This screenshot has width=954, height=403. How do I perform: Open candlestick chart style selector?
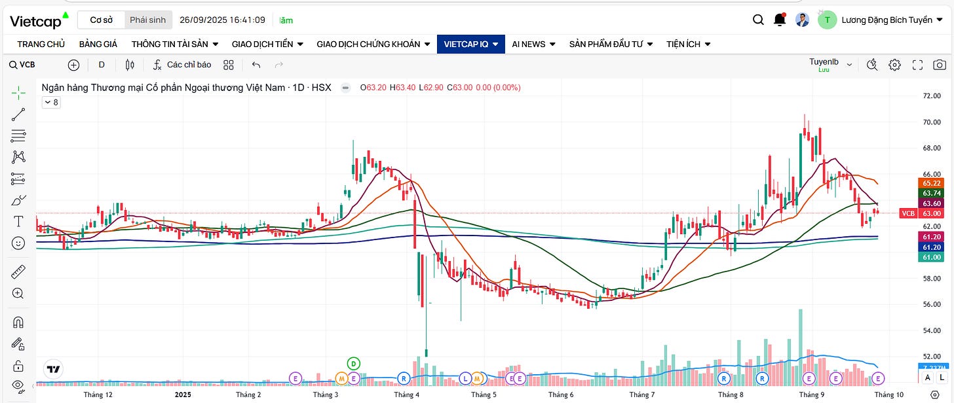pyautogui.click(x=130, y=65)
